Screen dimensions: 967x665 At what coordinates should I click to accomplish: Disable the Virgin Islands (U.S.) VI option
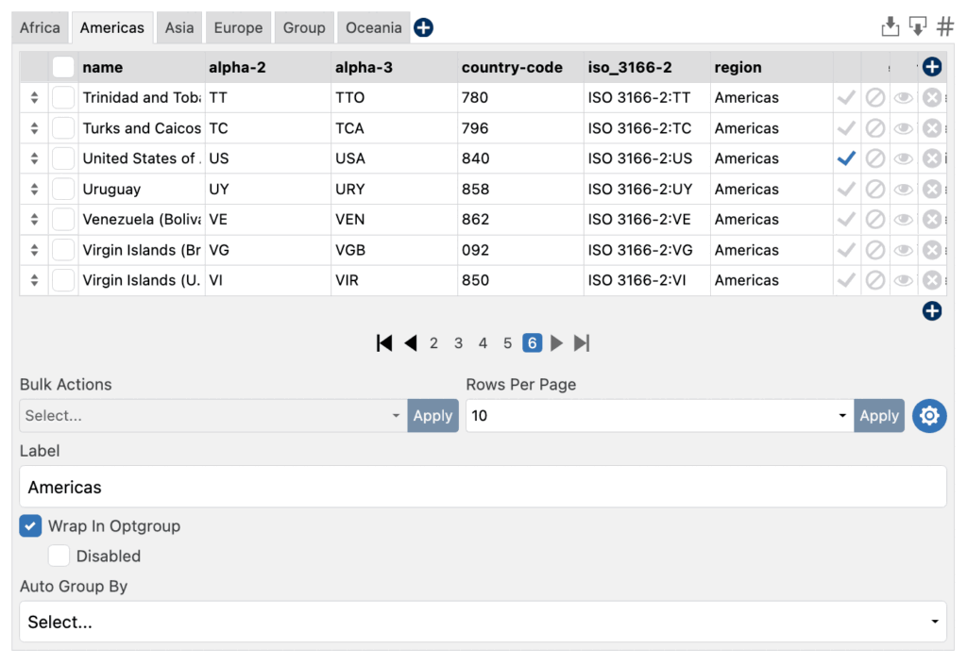pos(875,280)
